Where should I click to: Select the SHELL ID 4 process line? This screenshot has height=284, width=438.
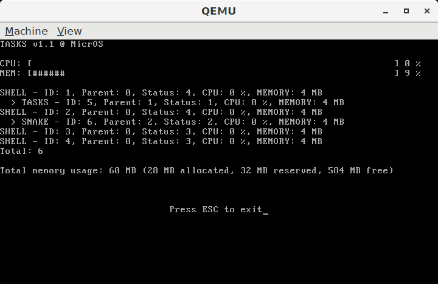[161, 142]
